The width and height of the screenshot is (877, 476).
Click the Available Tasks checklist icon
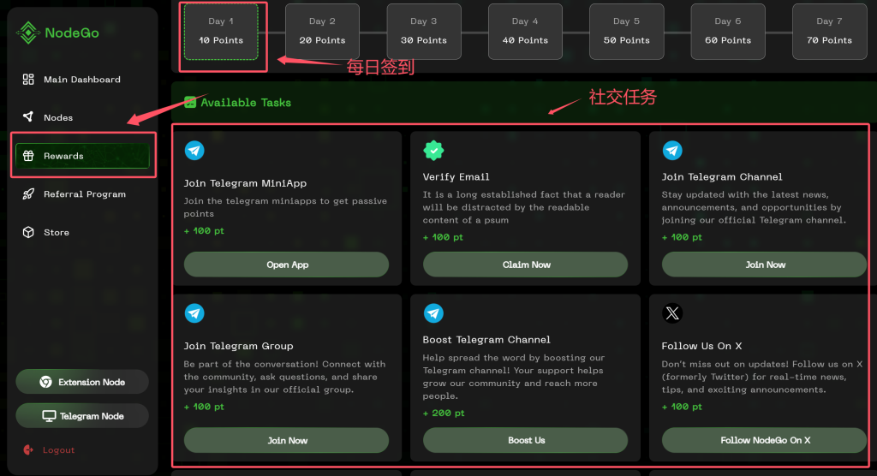coord(190,103)
